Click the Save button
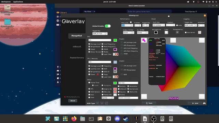This screenshot has width=219, height=123. (149, 103)
